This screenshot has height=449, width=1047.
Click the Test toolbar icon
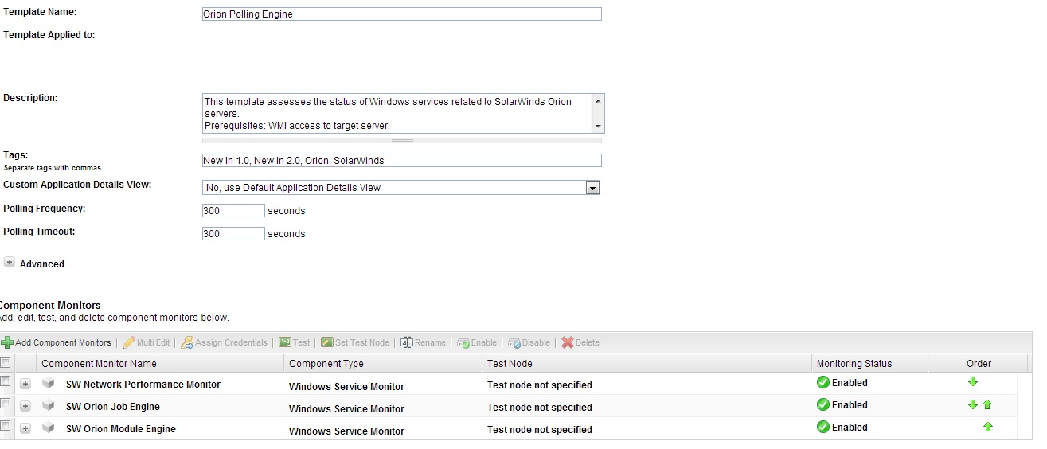(285, 342)
